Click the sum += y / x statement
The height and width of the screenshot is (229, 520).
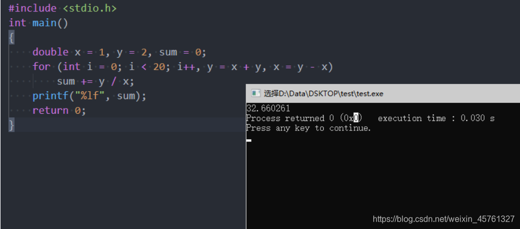(x=95, y=81)
